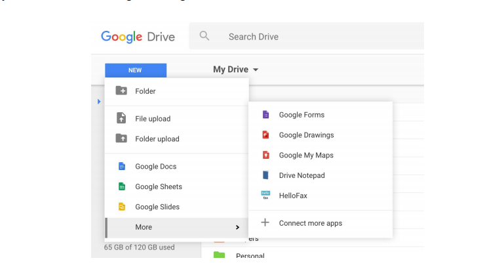Open the Personal folder
The height and width of the screenshot is (273, 504).
pyautogui.click(x=250, y=255)
